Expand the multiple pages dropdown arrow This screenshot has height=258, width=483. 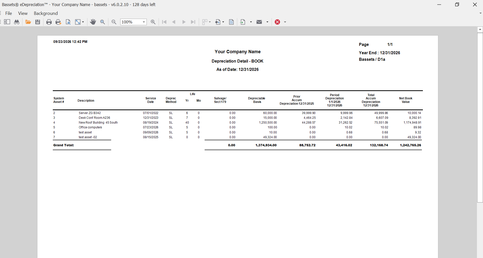tap(210, 22)
